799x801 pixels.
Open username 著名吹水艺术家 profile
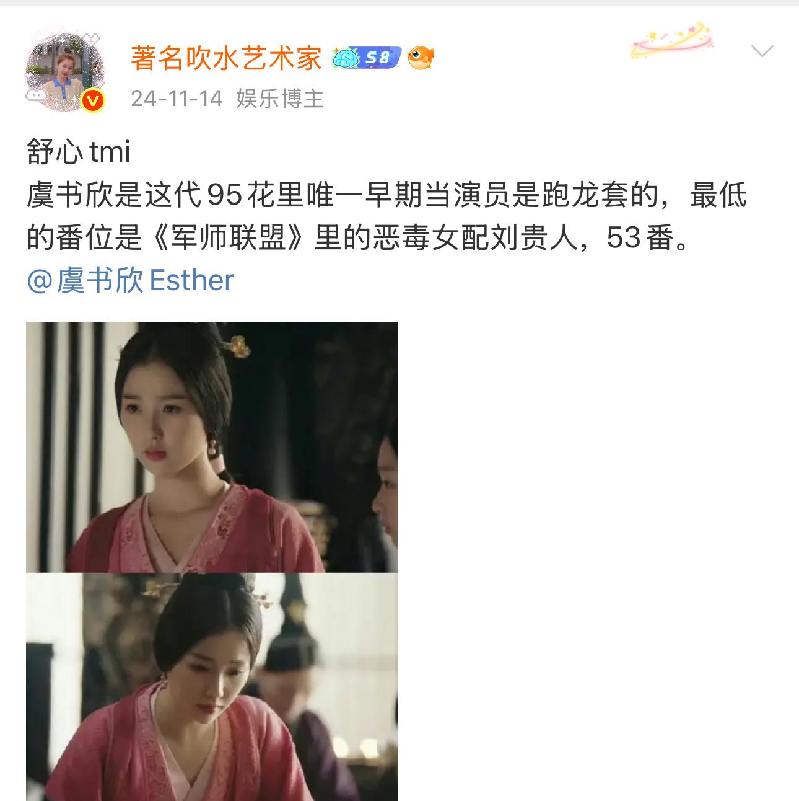click(x=227, y=58)
